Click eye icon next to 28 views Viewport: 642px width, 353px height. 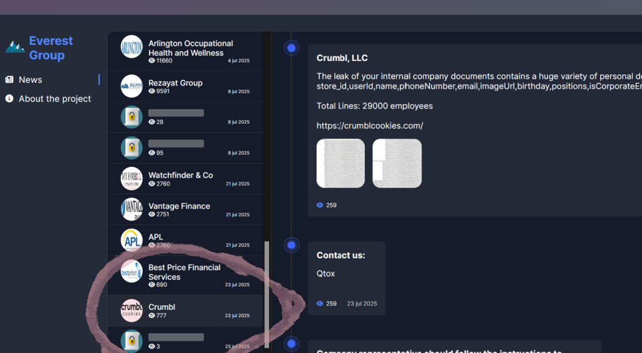[x=152, y=122]
